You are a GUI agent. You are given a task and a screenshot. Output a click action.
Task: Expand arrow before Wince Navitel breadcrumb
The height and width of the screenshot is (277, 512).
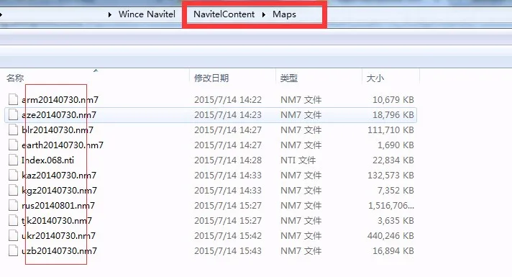[x=110, y=14]
